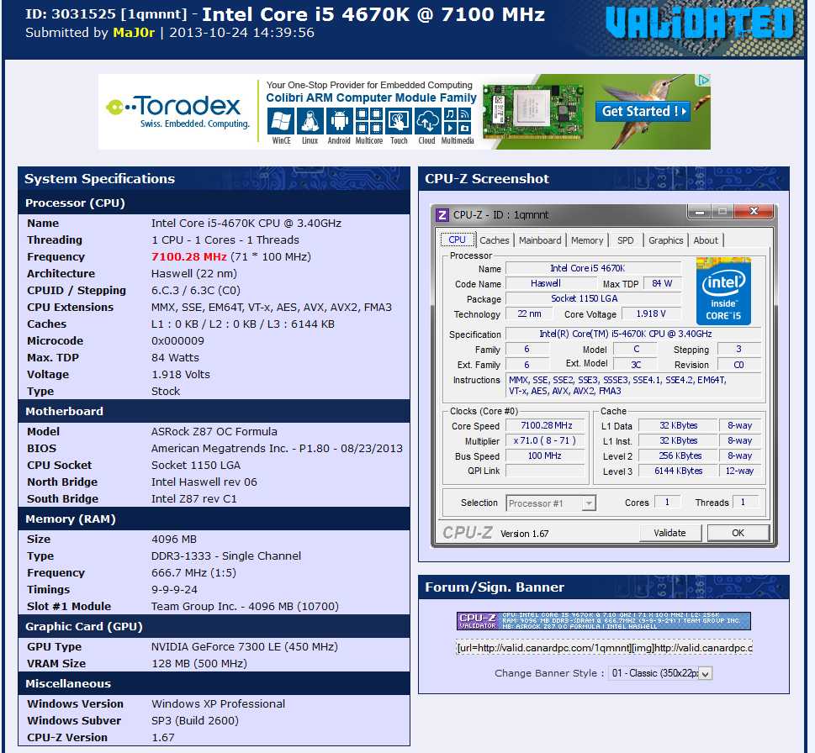Click the submitter name MaJ0r link
Screen dimensions: 815x753
(134, 32)
